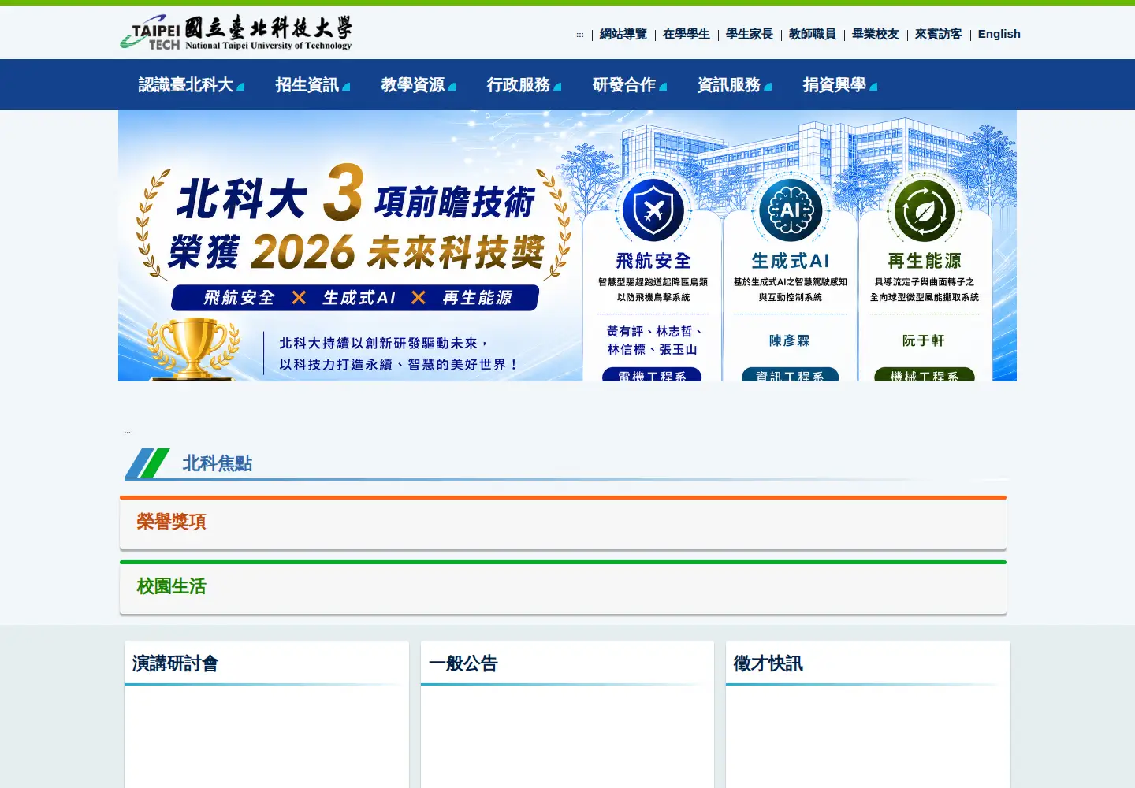Click the name 陳彥霖 in banner

790,340
